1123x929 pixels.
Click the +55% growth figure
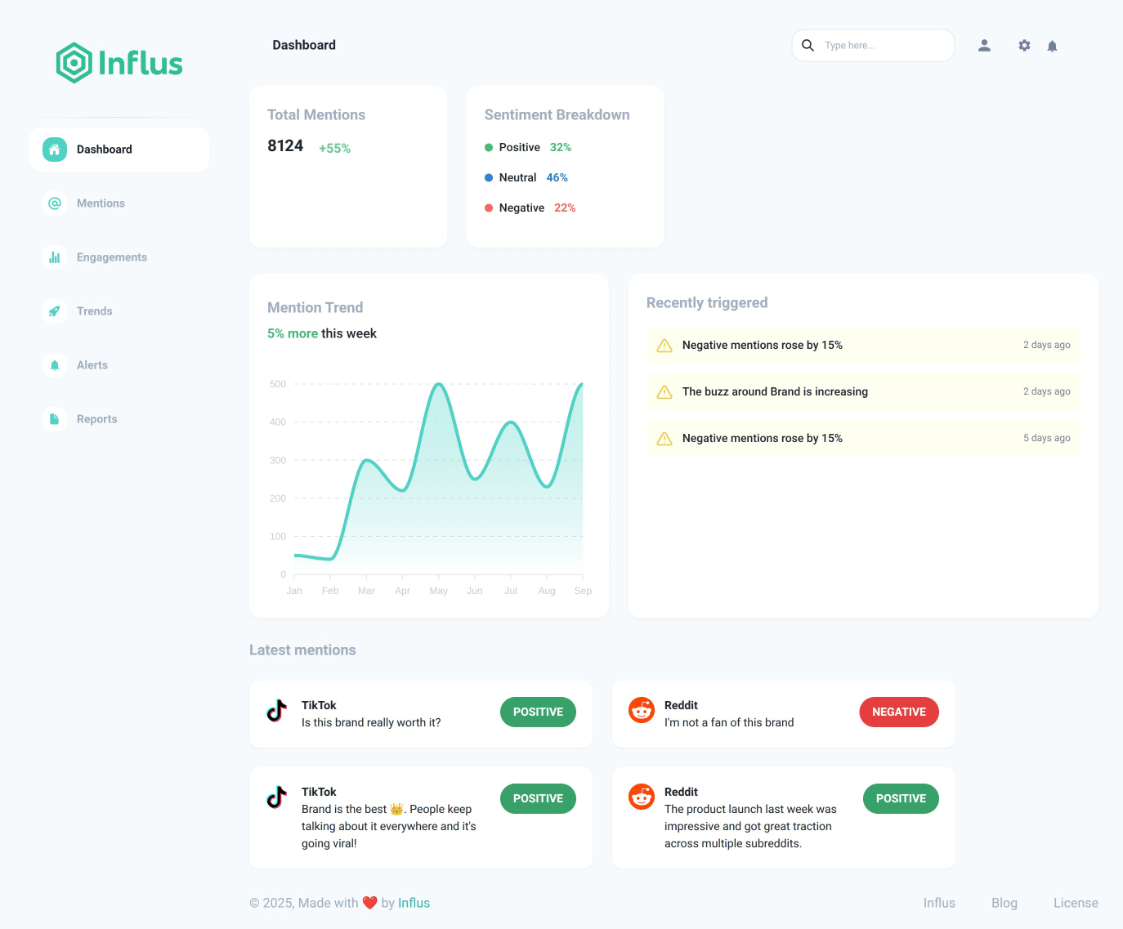pos(334,149)
